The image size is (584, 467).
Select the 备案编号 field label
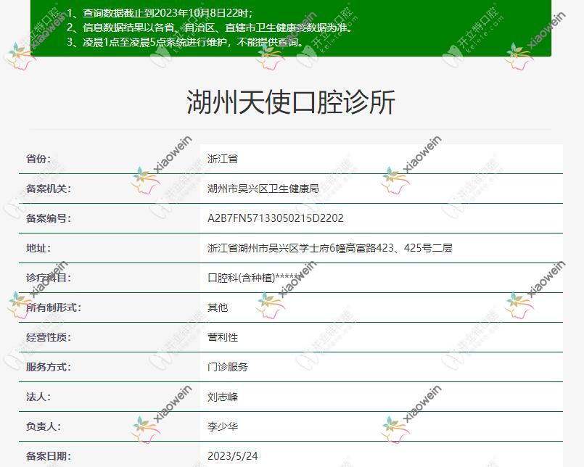(48, 218)
